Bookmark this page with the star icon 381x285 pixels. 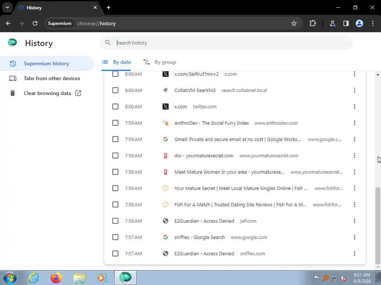point(294,23)
